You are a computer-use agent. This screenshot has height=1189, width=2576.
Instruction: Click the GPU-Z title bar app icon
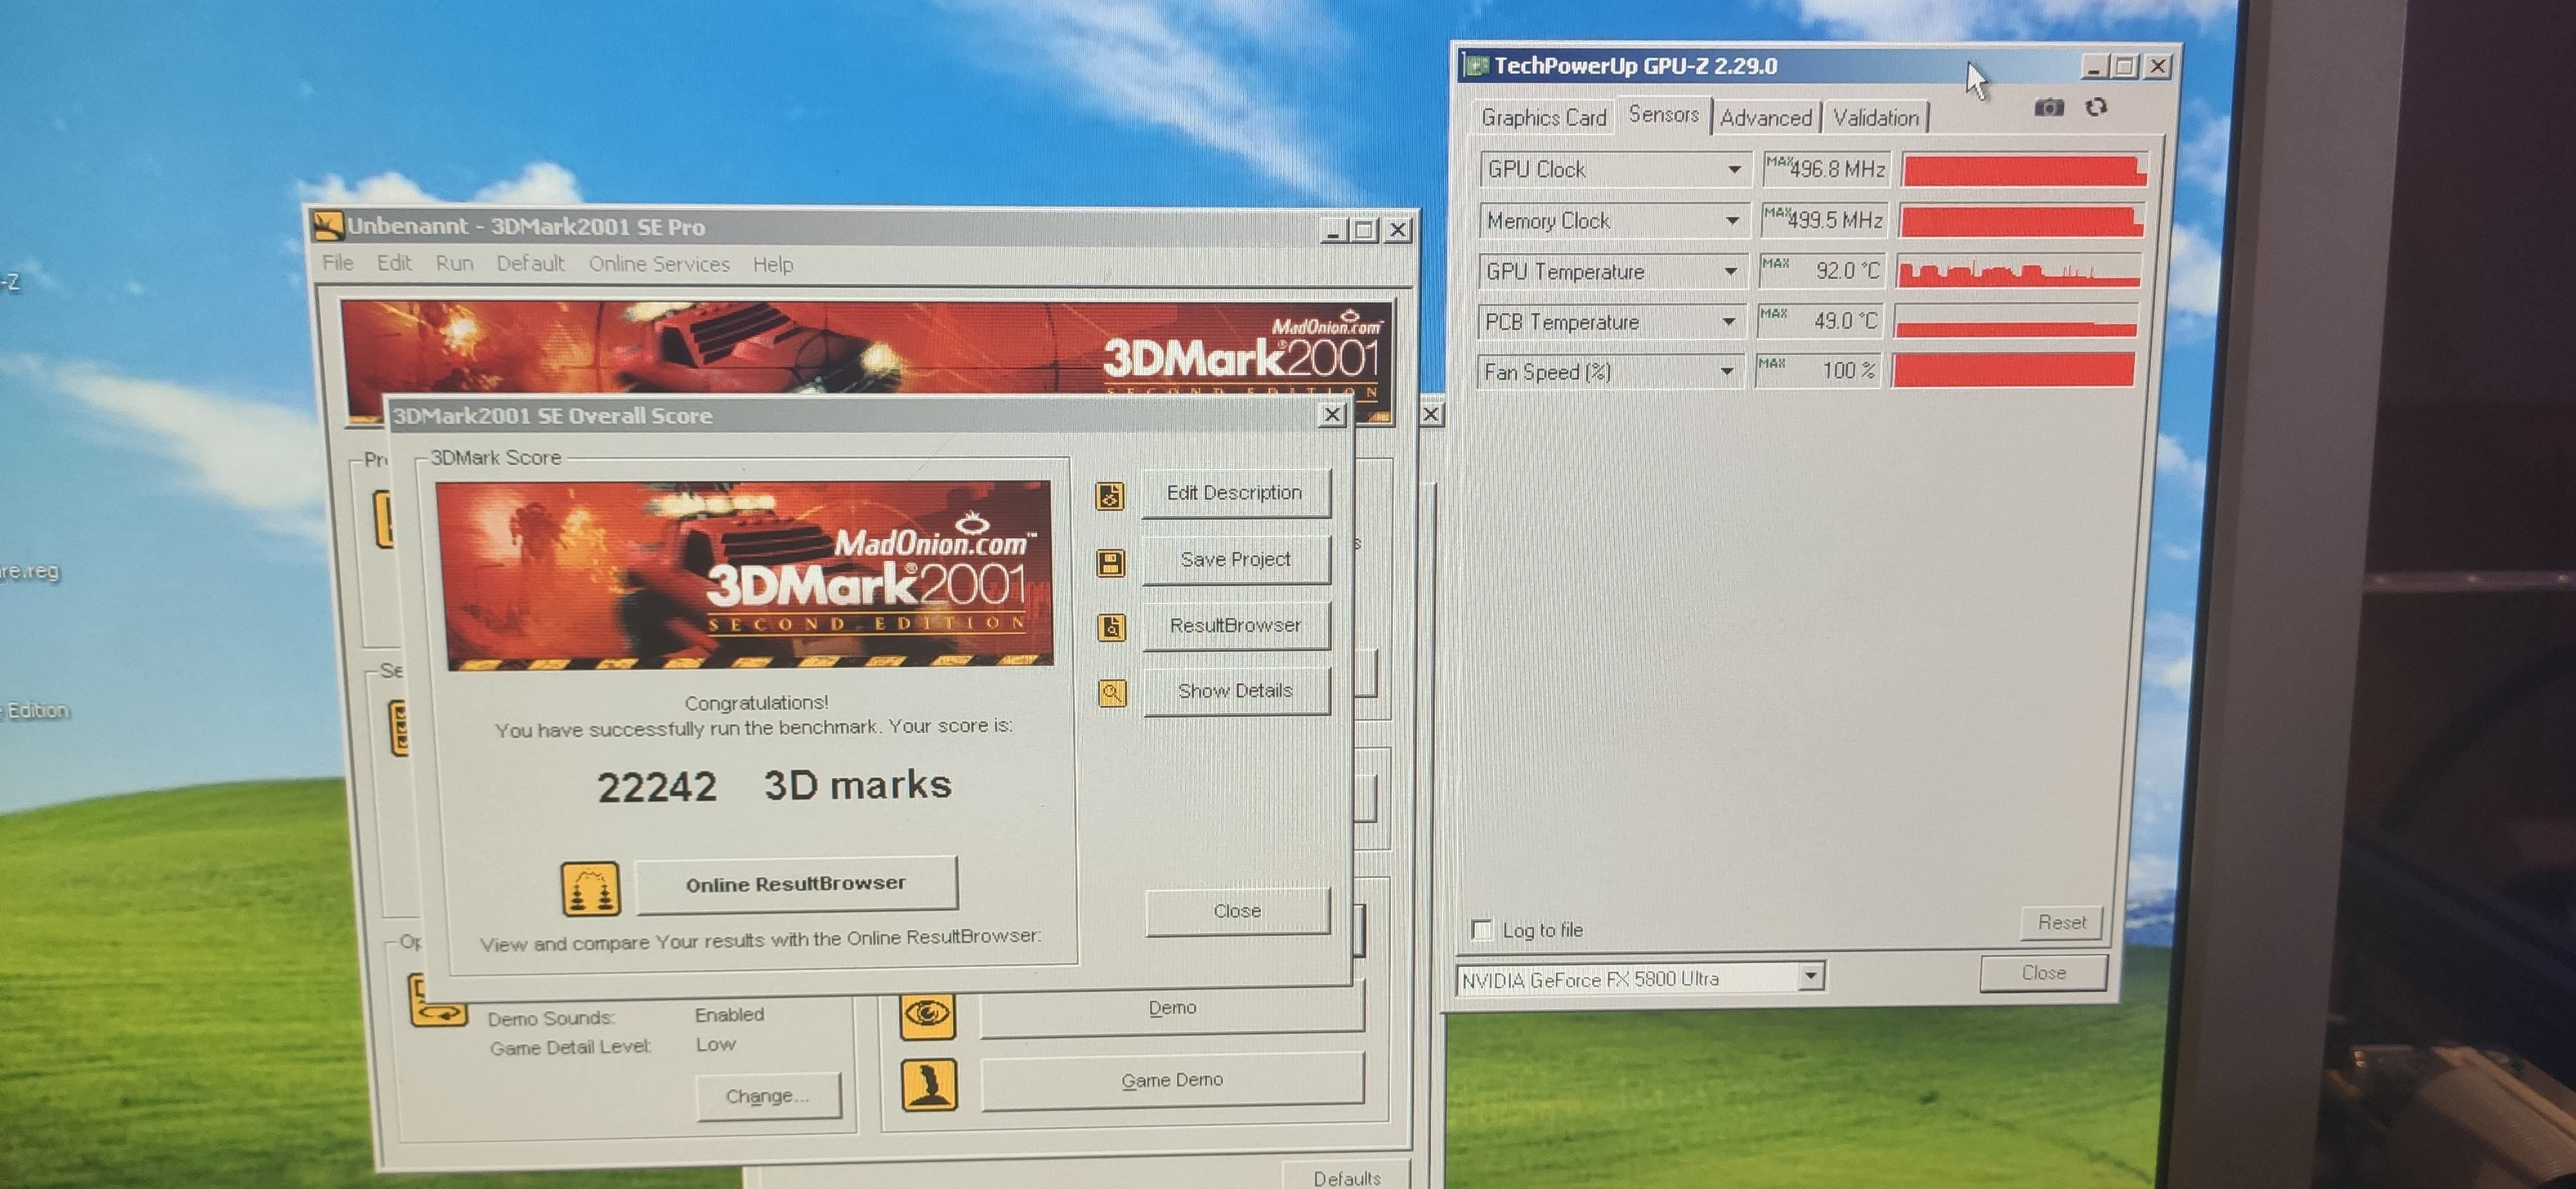[1476, 66]
